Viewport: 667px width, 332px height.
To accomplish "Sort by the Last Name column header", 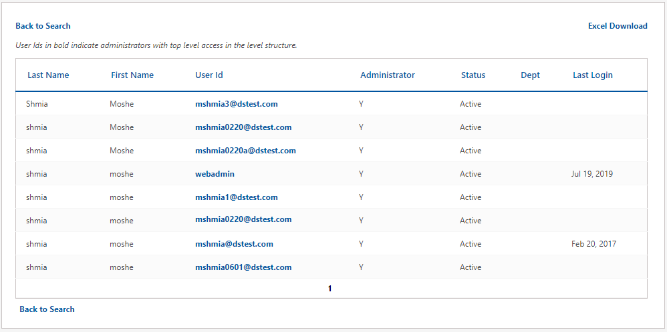I will [48, 75].
